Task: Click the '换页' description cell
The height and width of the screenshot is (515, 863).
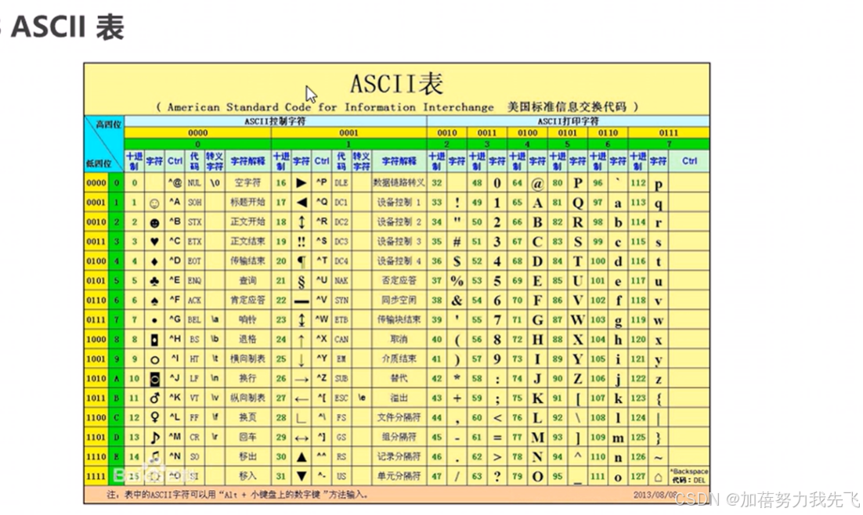Action: pos(247,418)
